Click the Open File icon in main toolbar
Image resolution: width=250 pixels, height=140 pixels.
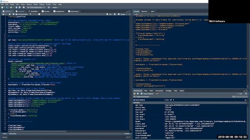coord(11,7)
